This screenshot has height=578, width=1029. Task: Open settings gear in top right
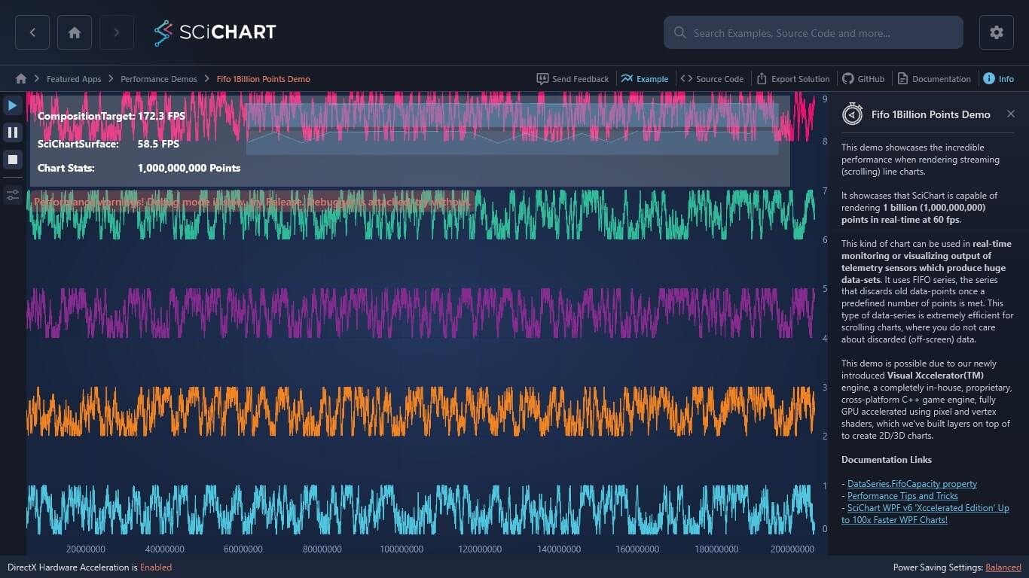coord(997,32)
